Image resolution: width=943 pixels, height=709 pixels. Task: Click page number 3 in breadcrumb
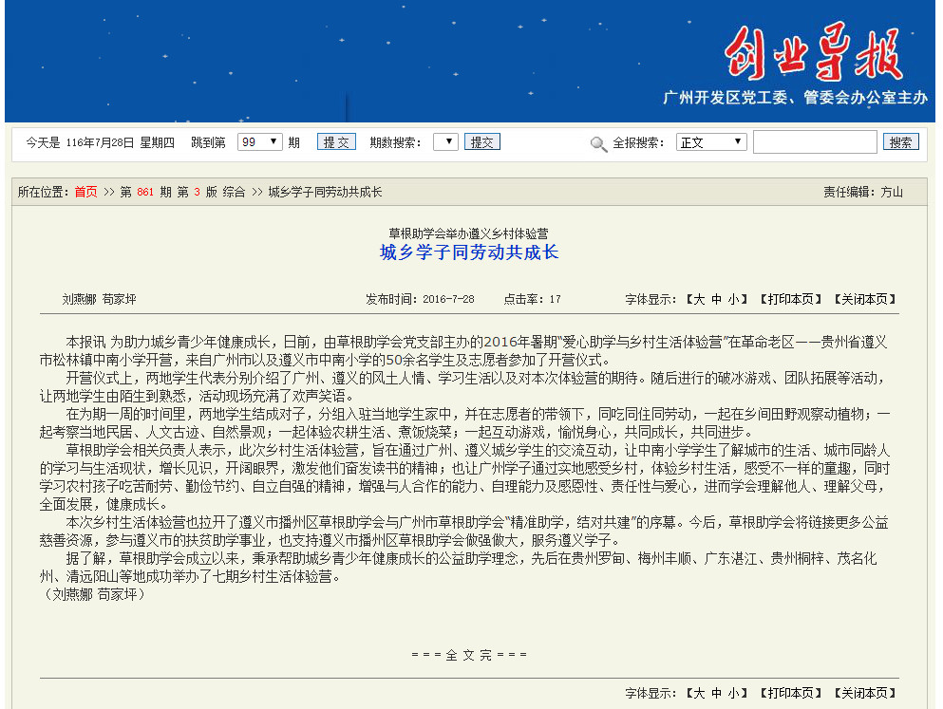pyautogui.click(x=197, y=192)
